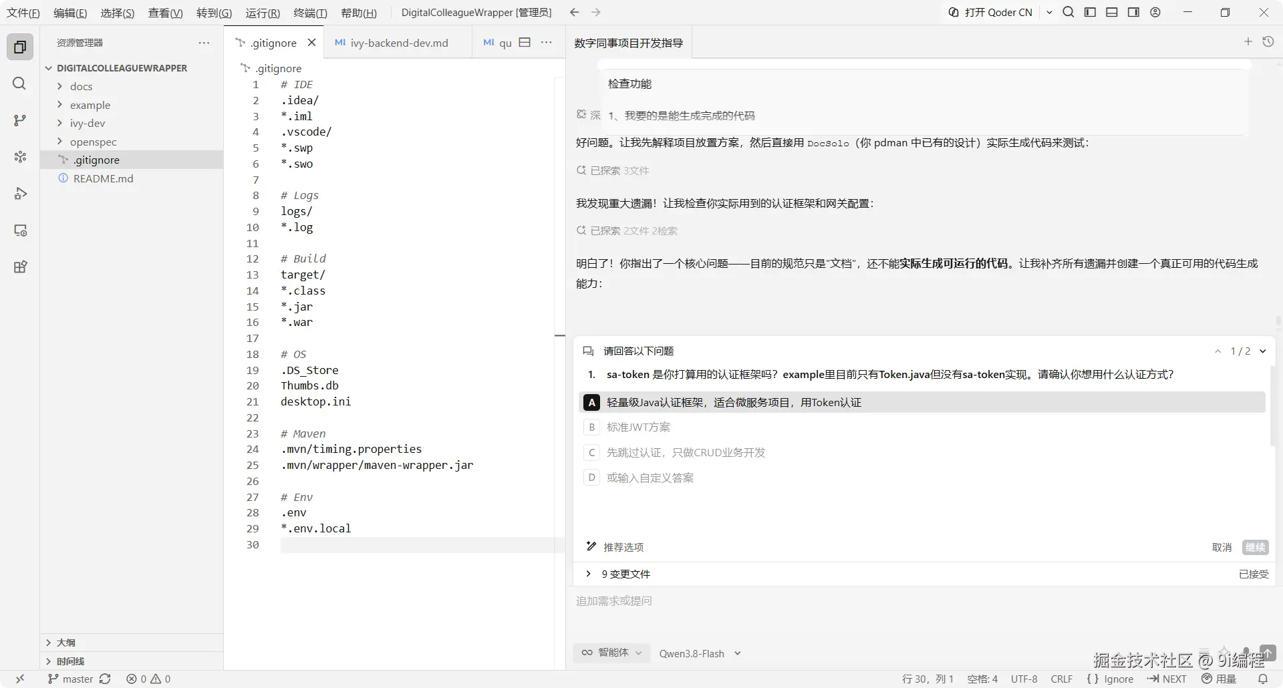Click the title bar search icon
The width and height of the screenshot is (1283, 688).
pos(1068,12)
